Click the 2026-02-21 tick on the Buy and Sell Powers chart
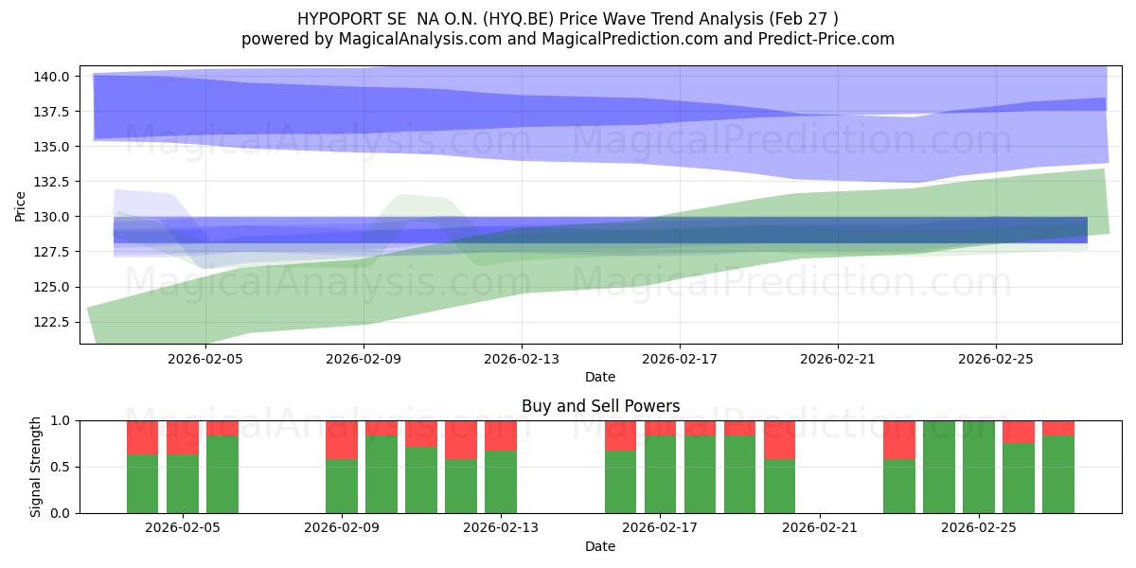 pyautogui.click(x=819, y=529)
